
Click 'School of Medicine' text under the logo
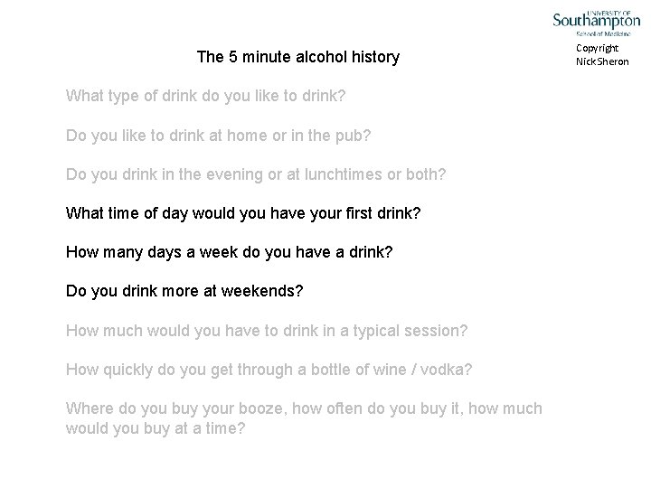603,33
